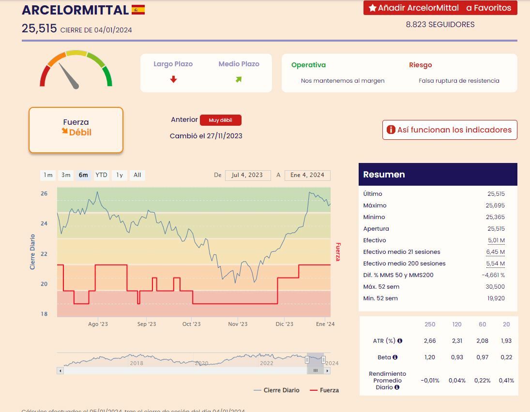
Task: Click the Máximo value 25,695
Action: point(495,206)
